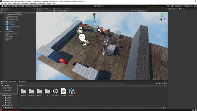Open the Gizmos dropdown
Image resolution: width=197 pixels, height=111 pixels.
[141, 11]
